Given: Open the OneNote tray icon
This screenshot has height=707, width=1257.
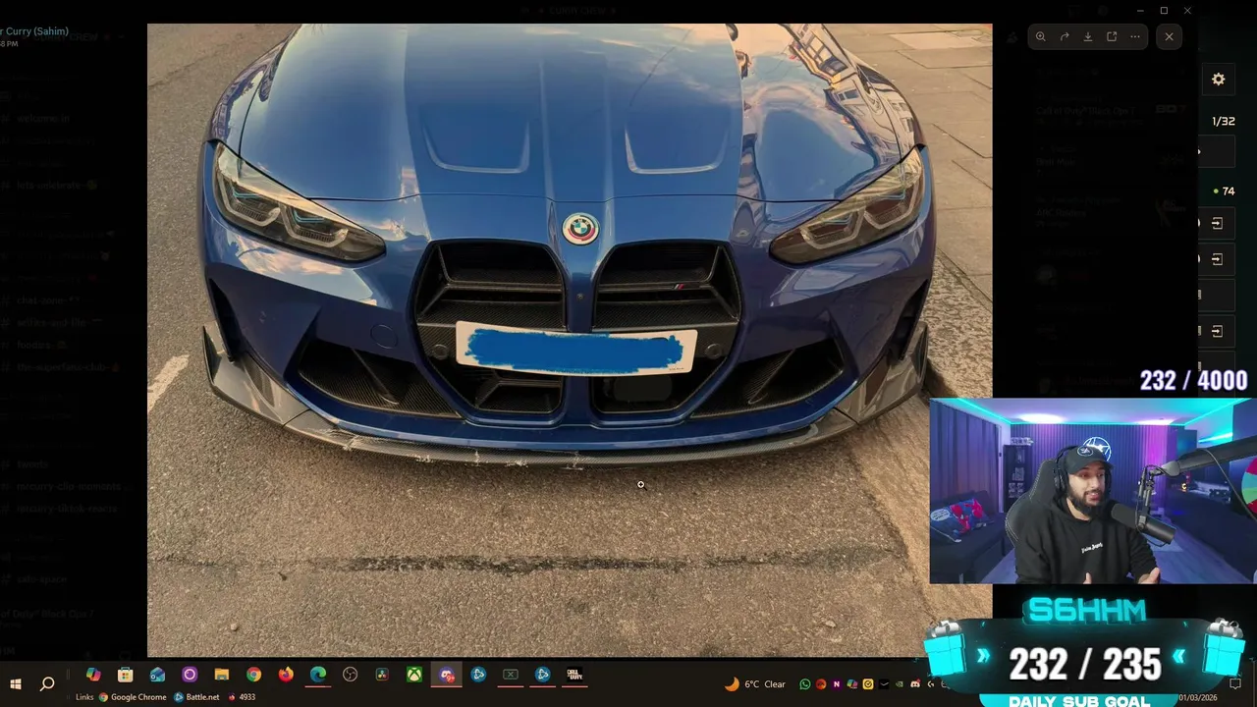Looking at the screenshot, I should 836,684.
